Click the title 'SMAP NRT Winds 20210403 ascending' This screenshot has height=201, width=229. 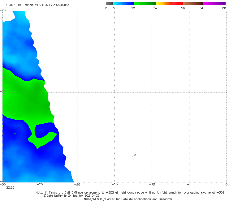click(x=38, y=5)
